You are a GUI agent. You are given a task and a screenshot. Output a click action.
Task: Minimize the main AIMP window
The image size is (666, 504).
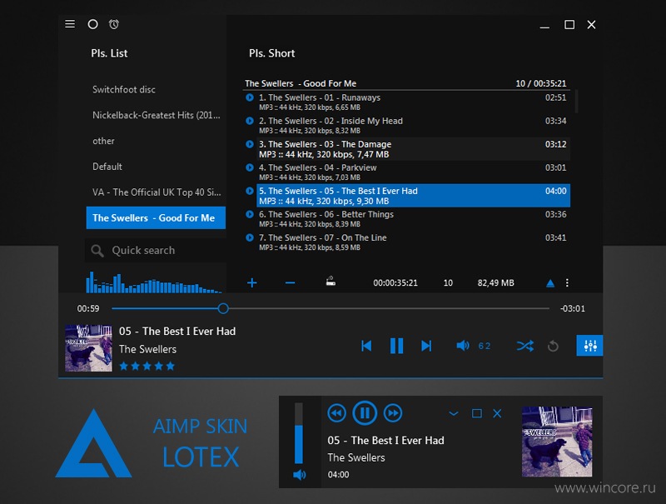tap(544, 27)
